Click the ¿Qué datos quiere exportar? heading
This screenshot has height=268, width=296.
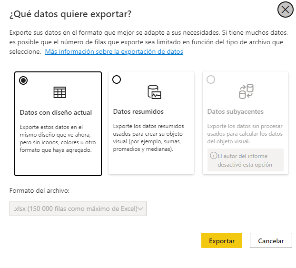click(x=70, y=14)
